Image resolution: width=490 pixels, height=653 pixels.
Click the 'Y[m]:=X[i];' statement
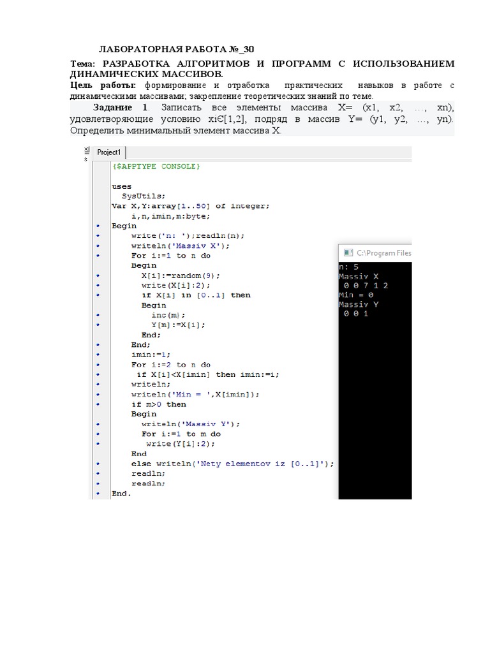pyautogui.click(x=179, y=325)
